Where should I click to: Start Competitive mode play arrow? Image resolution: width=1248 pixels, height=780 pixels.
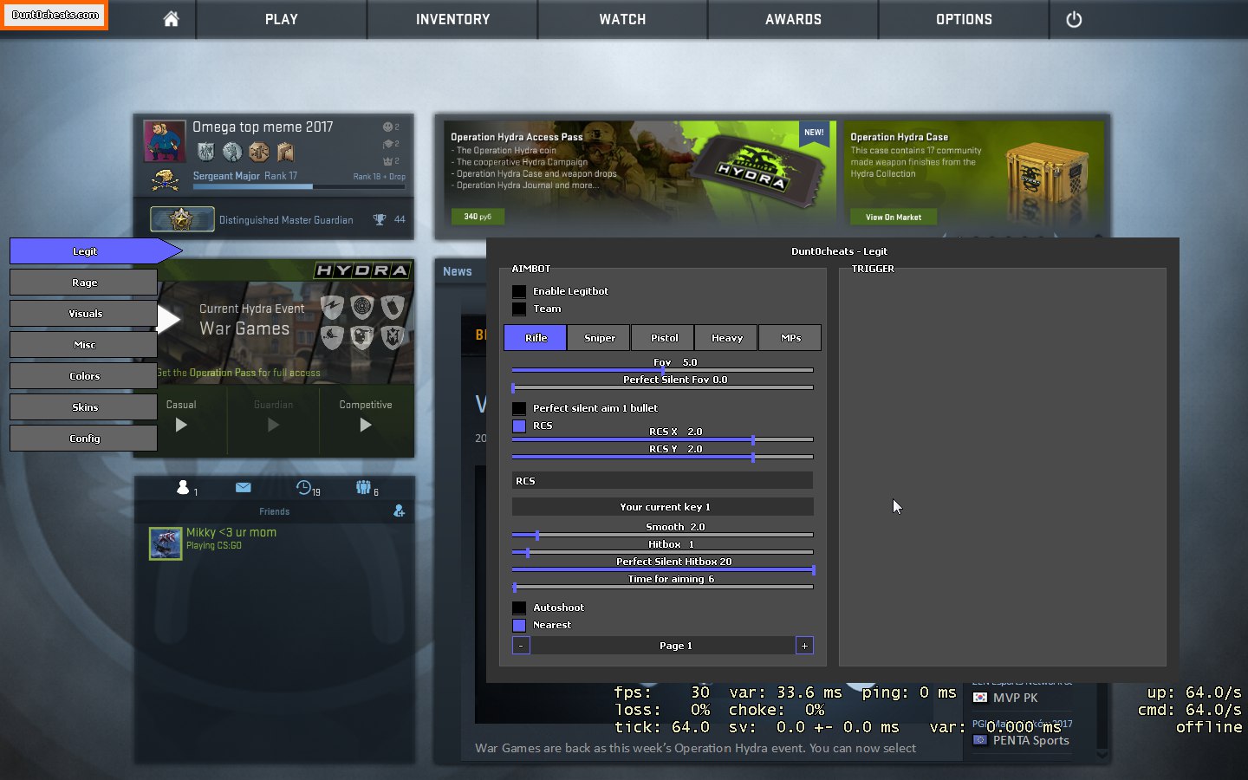coord(365,425)
